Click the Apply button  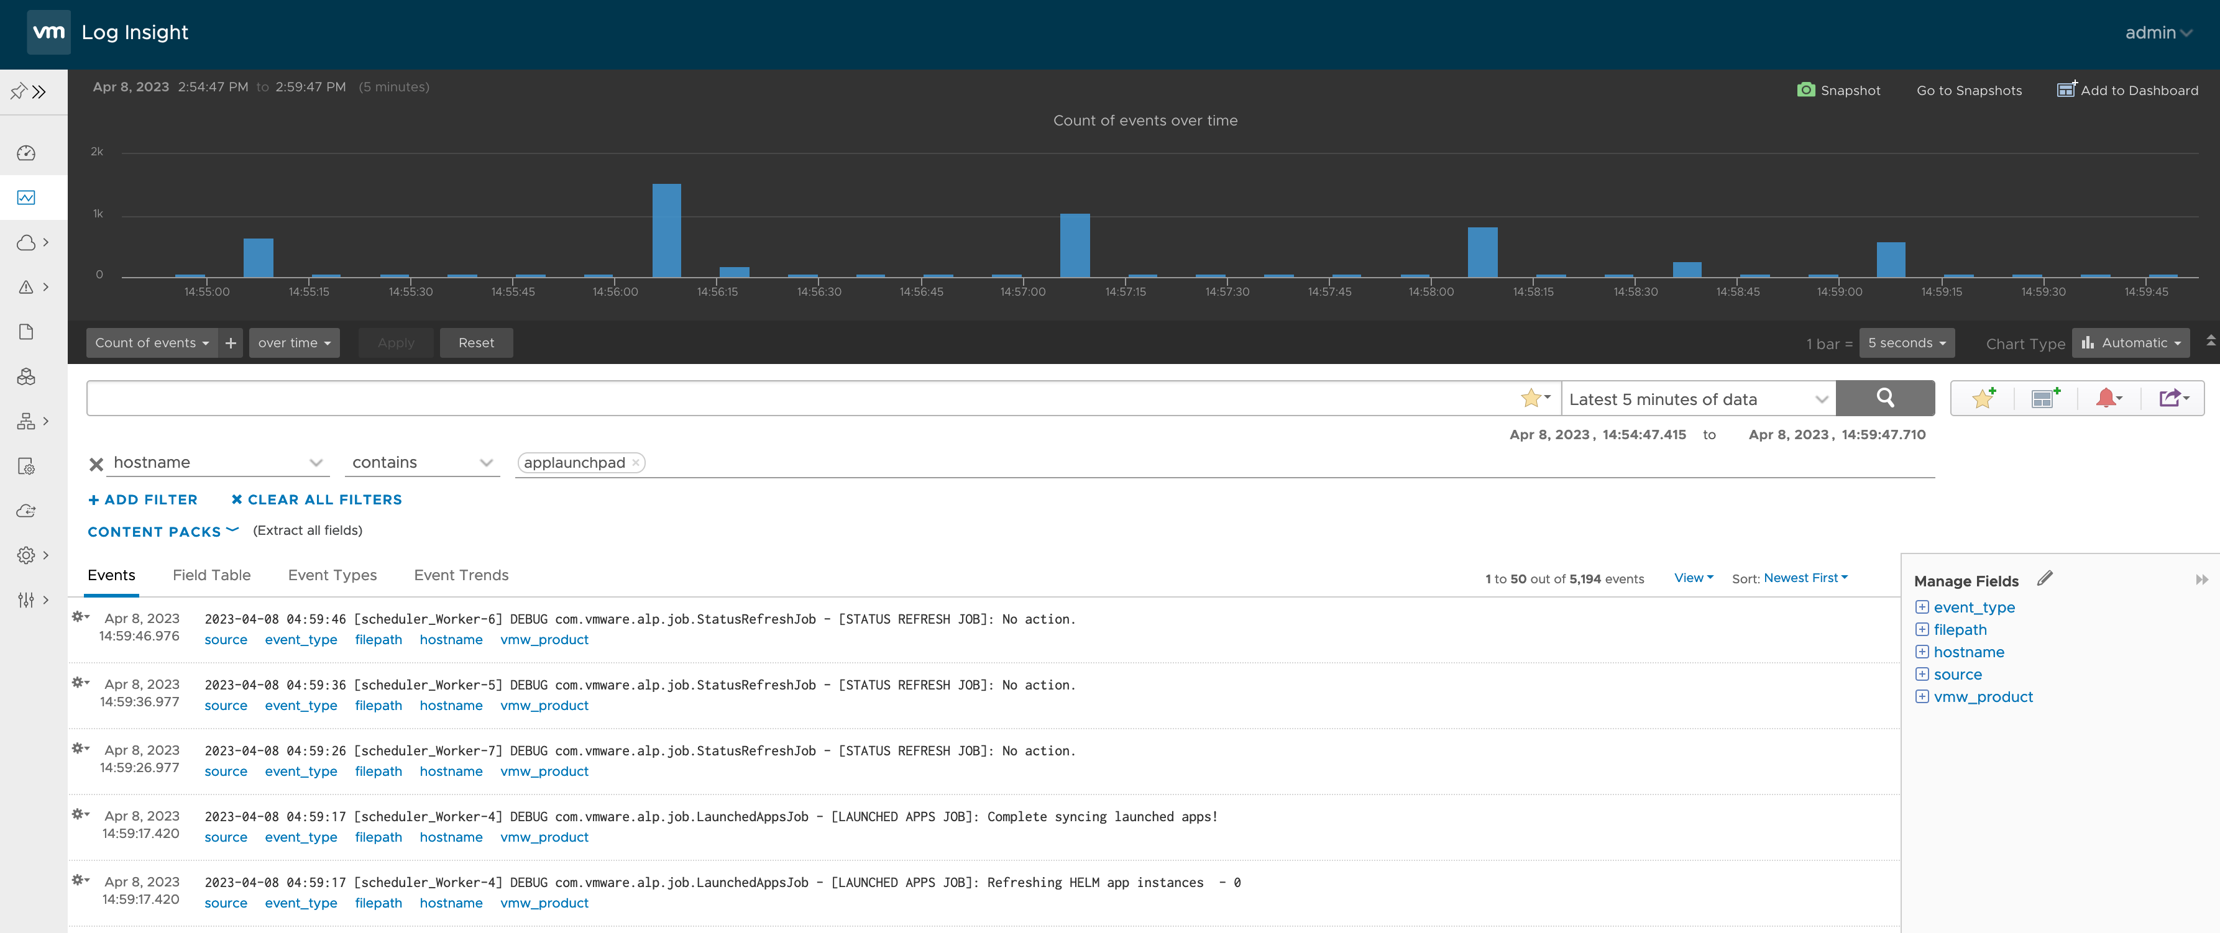395,343
